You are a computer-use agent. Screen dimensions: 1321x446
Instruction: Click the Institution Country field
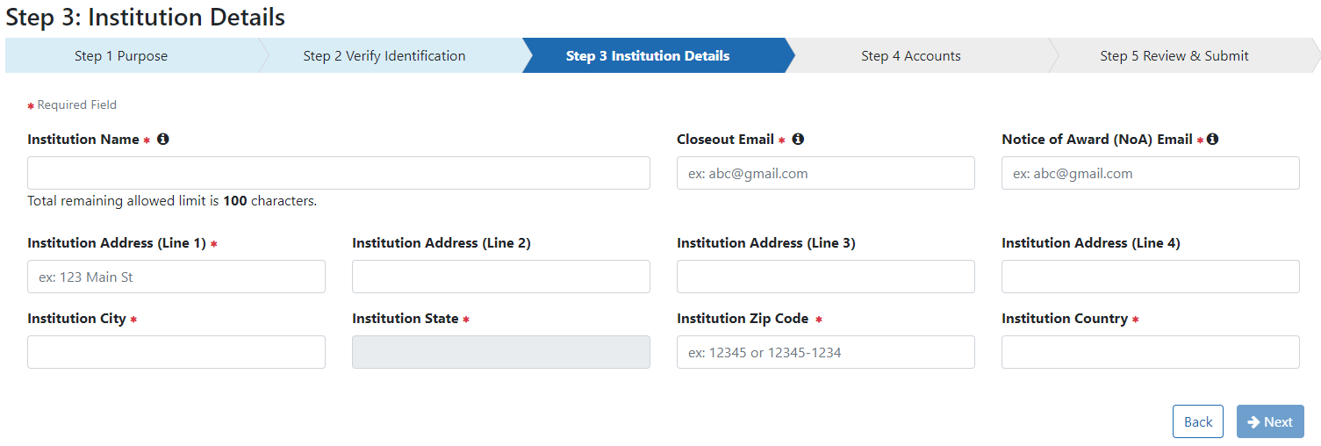(x=1150, y=352)
